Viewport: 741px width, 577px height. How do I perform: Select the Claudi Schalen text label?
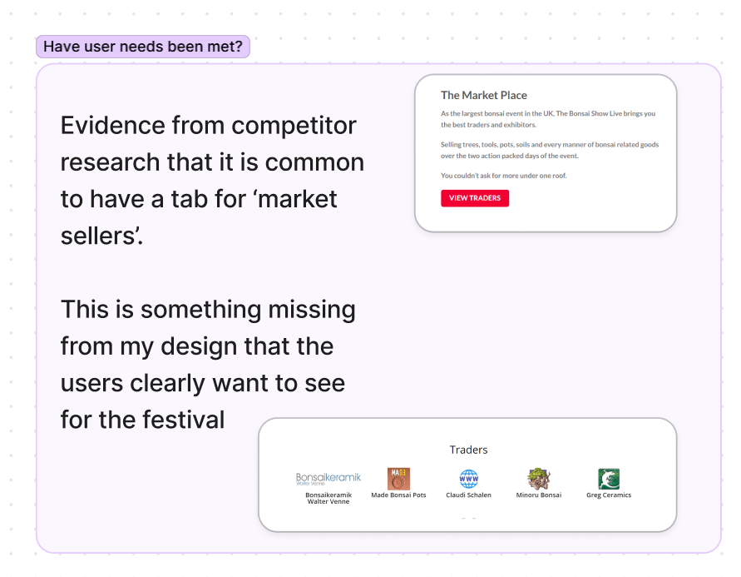tap(468, 495)
